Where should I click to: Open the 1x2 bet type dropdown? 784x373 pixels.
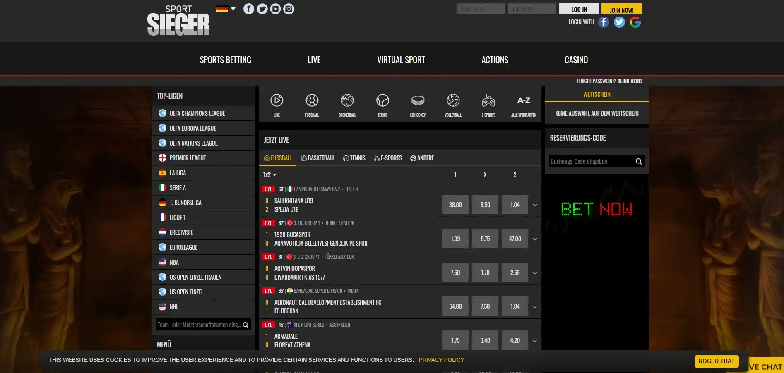click(269, 175)
